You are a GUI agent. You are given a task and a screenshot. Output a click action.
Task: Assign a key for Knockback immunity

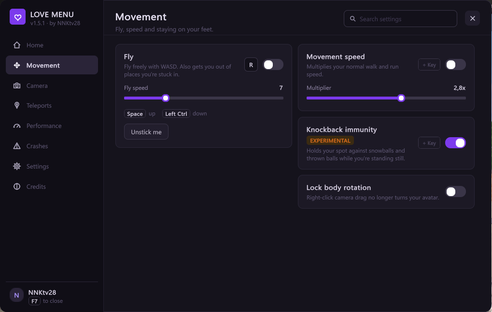(x=429, y=143)
